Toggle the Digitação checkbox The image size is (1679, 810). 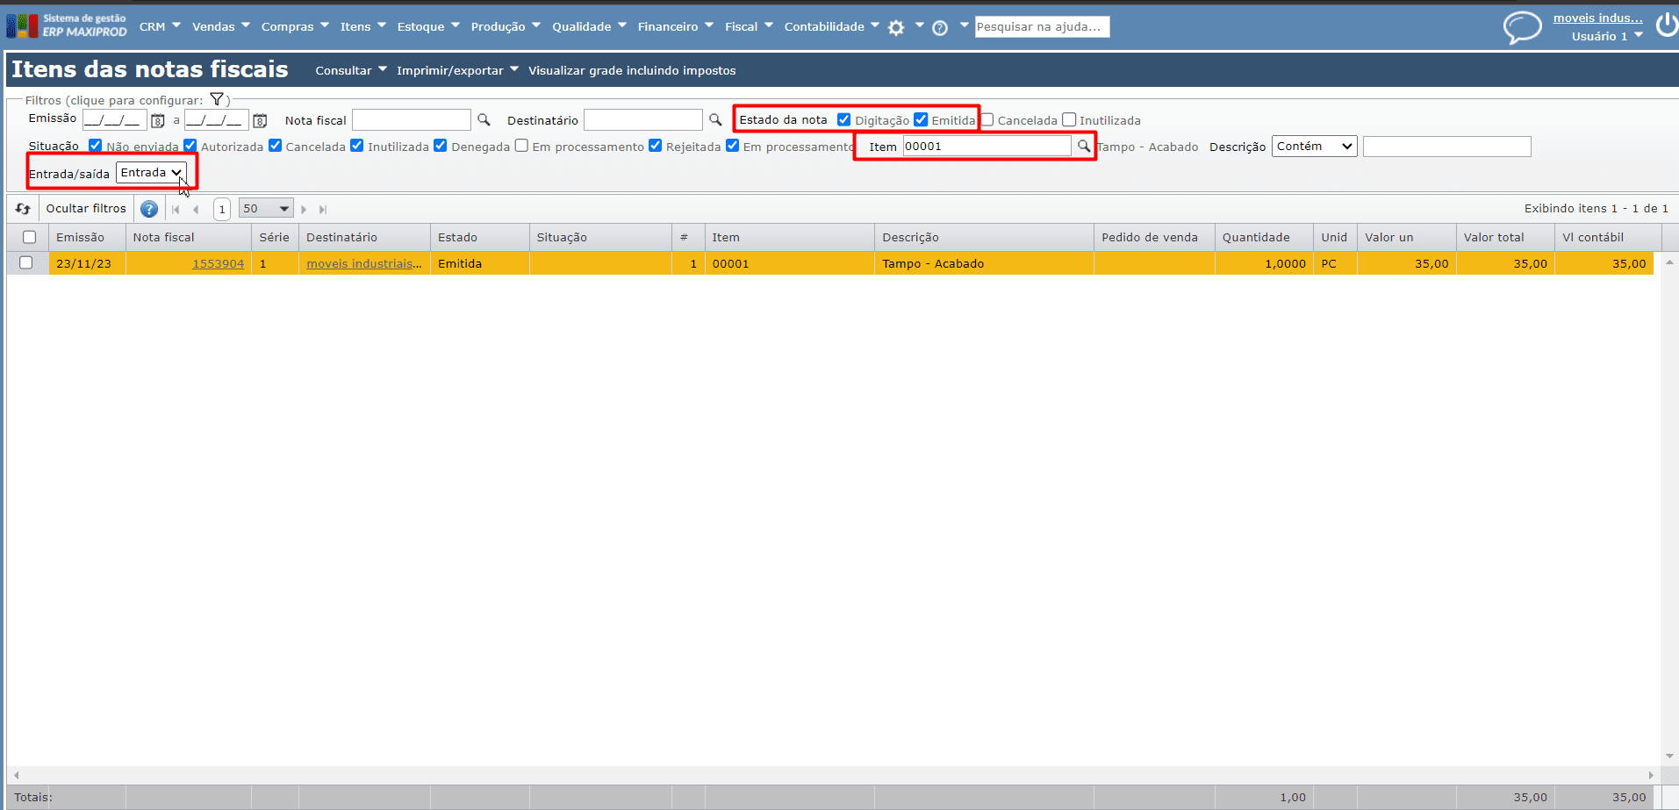pyautogui.click(x=843, y=119)
